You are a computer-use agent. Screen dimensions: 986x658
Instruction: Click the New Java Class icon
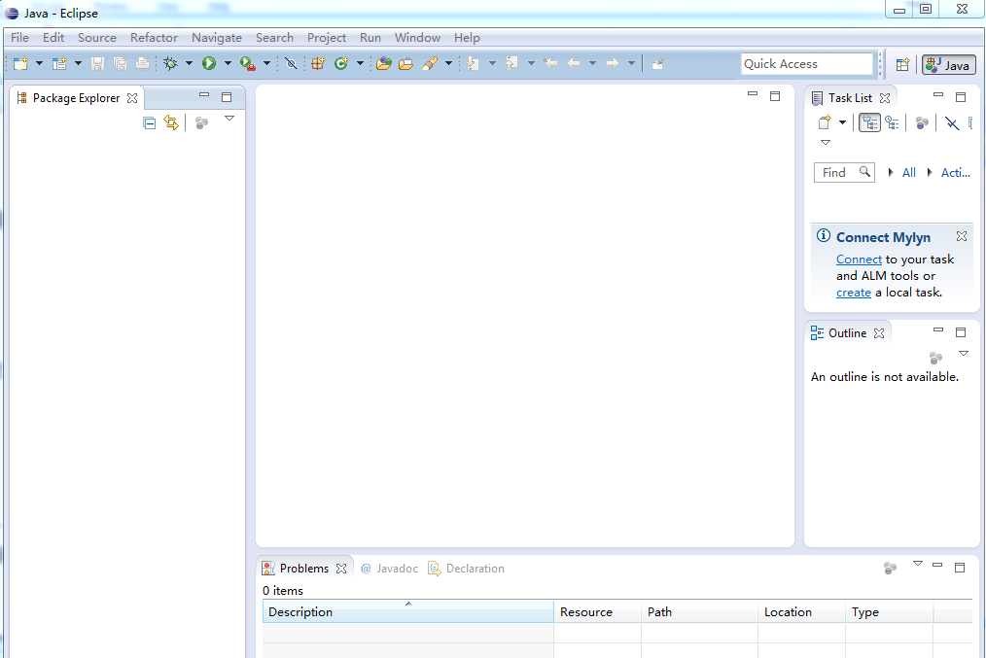click(x=341, y=63)
